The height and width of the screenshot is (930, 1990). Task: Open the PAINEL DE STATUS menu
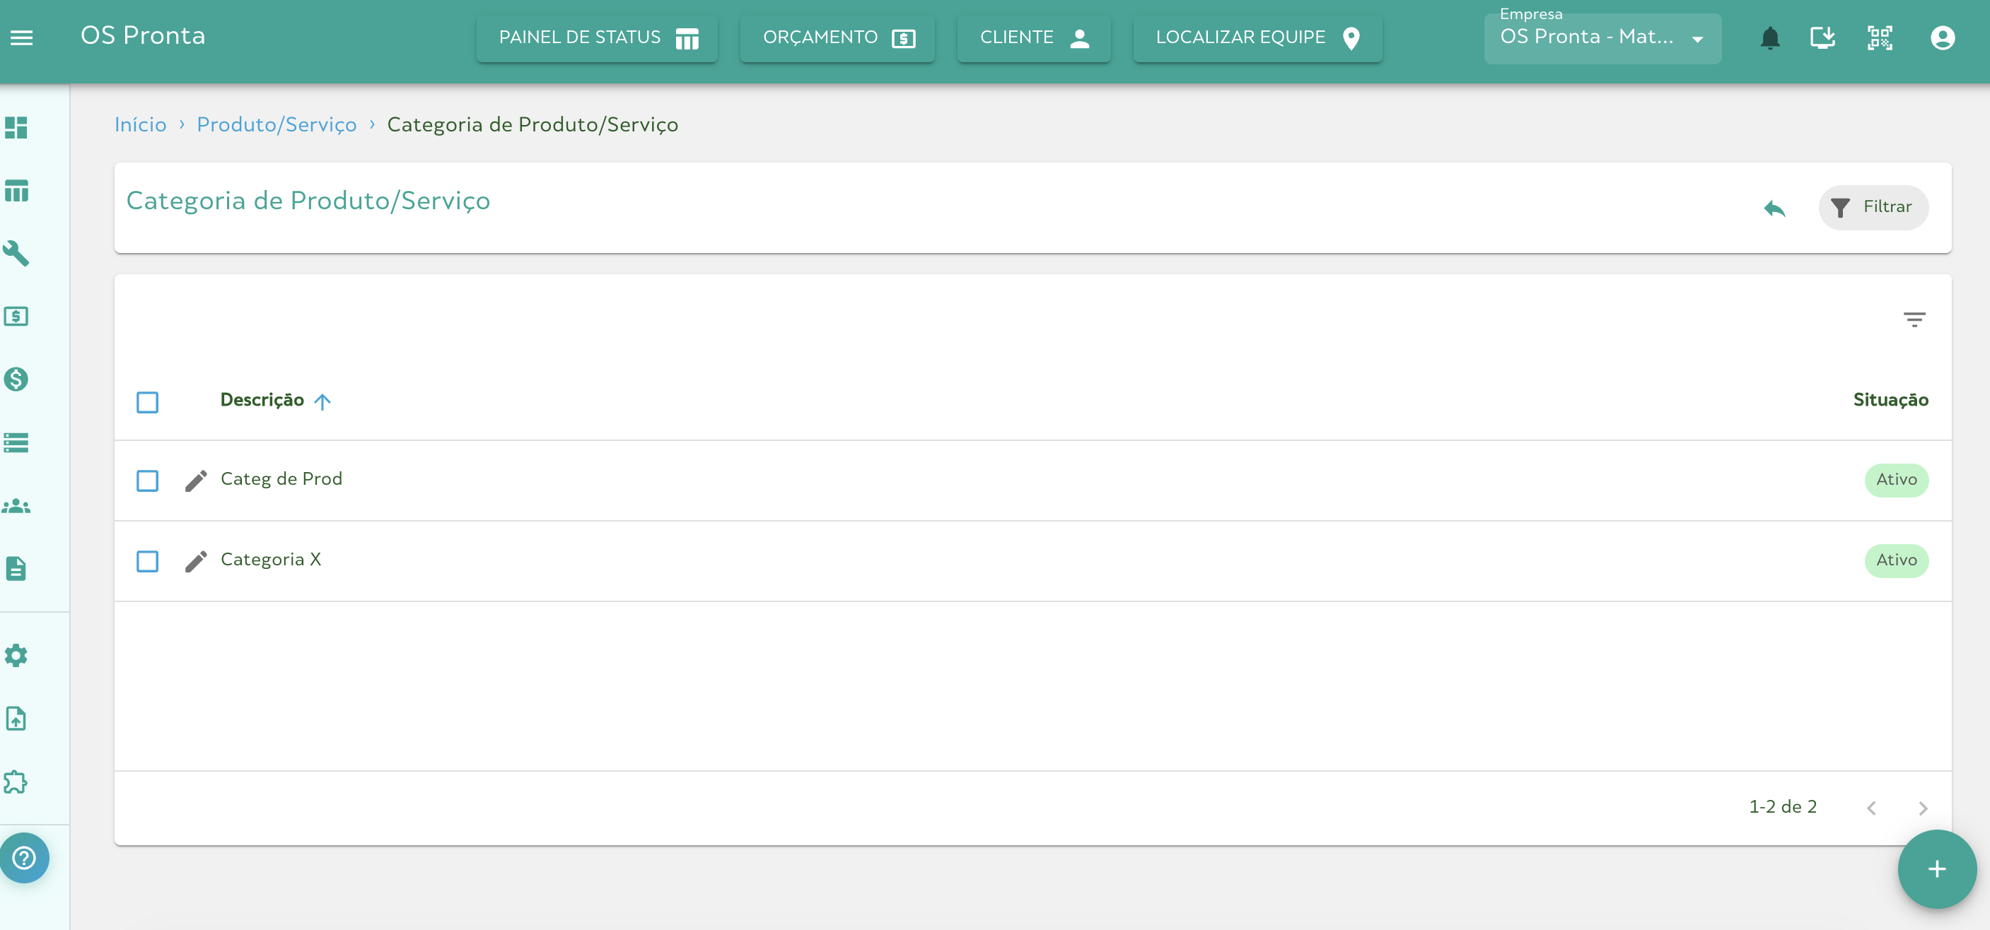pyautogui.click(x=597, y=37)
